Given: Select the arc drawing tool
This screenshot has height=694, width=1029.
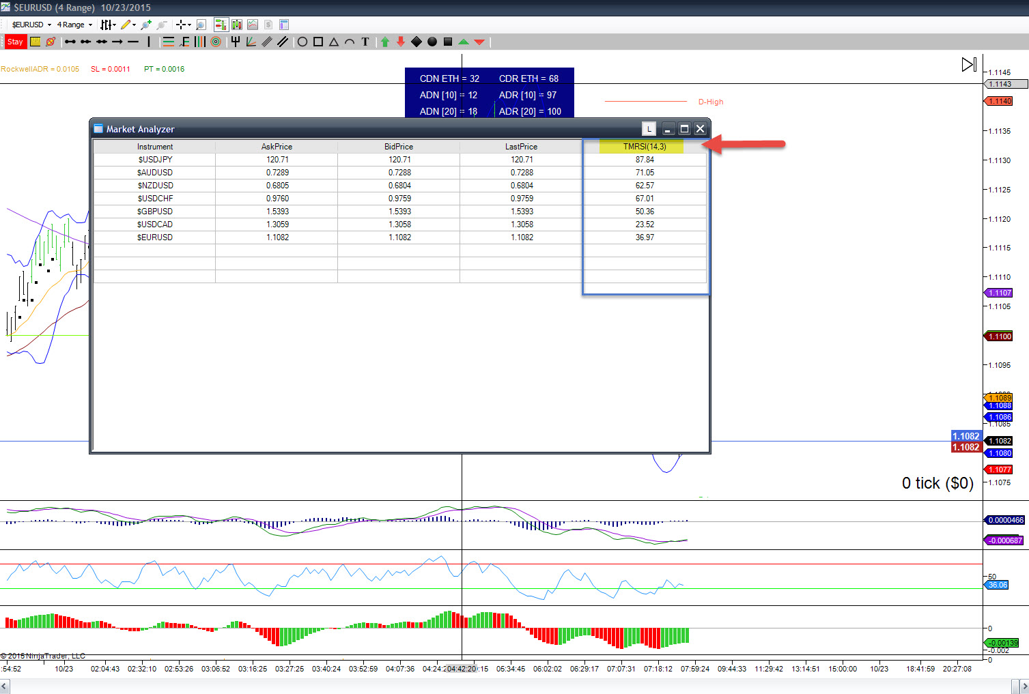Looking at the screenshot, I should click(350, 42).
